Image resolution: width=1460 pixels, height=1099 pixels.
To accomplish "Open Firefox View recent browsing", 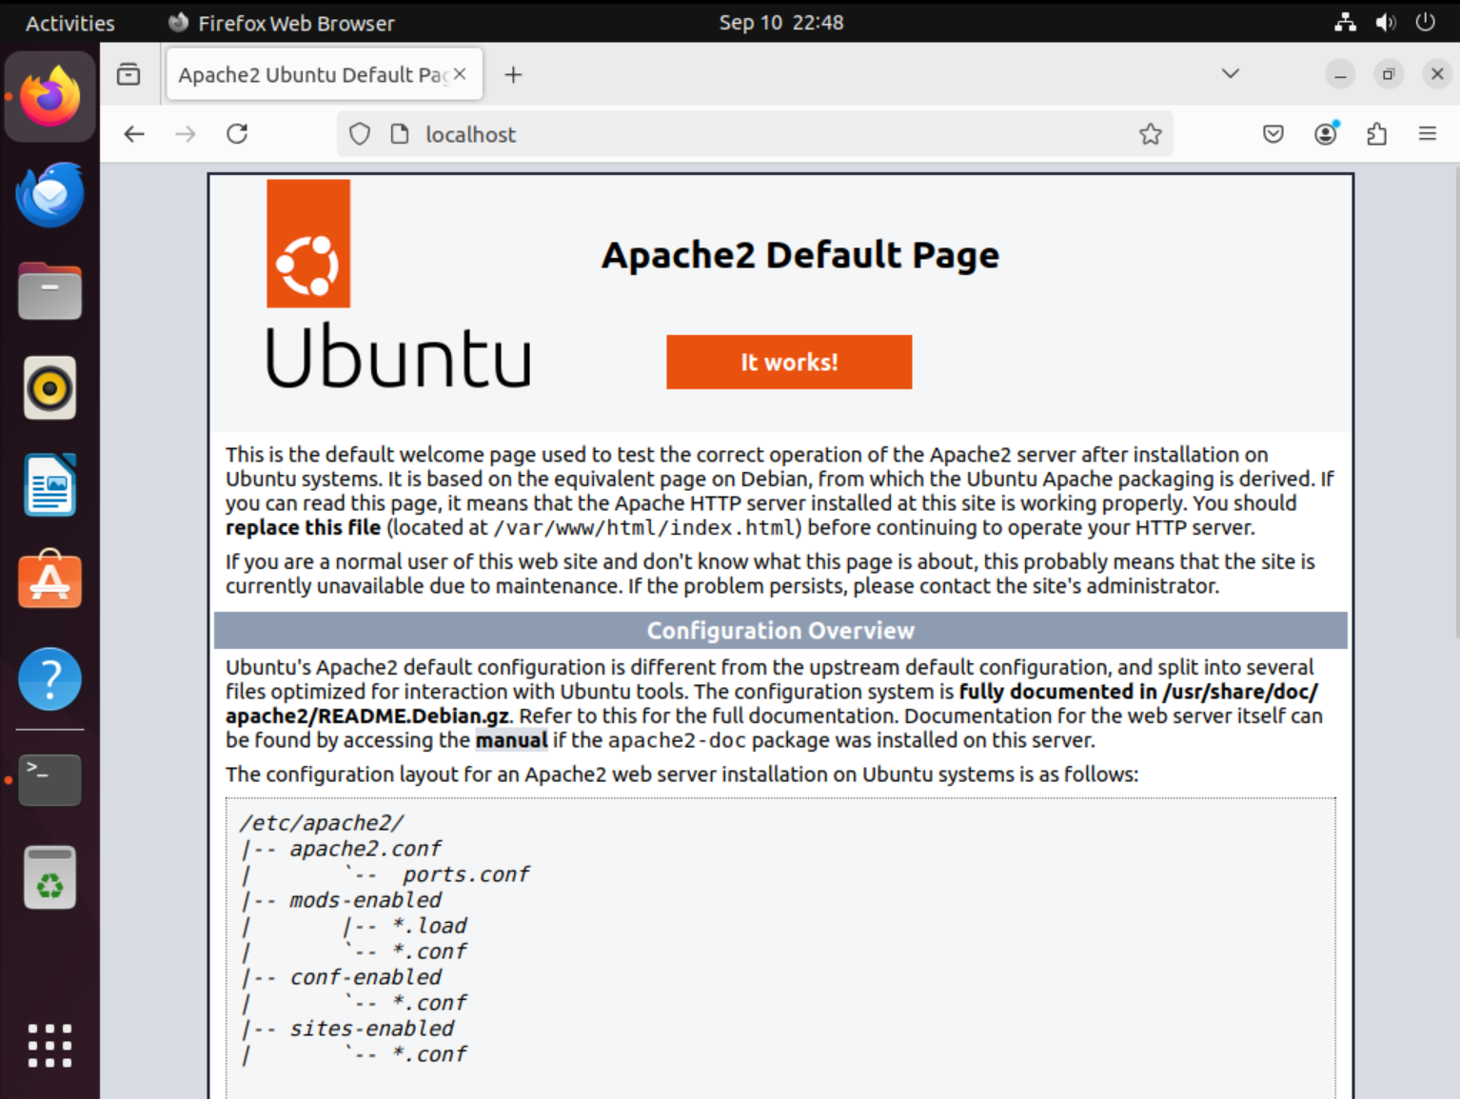I will point(128,74).
